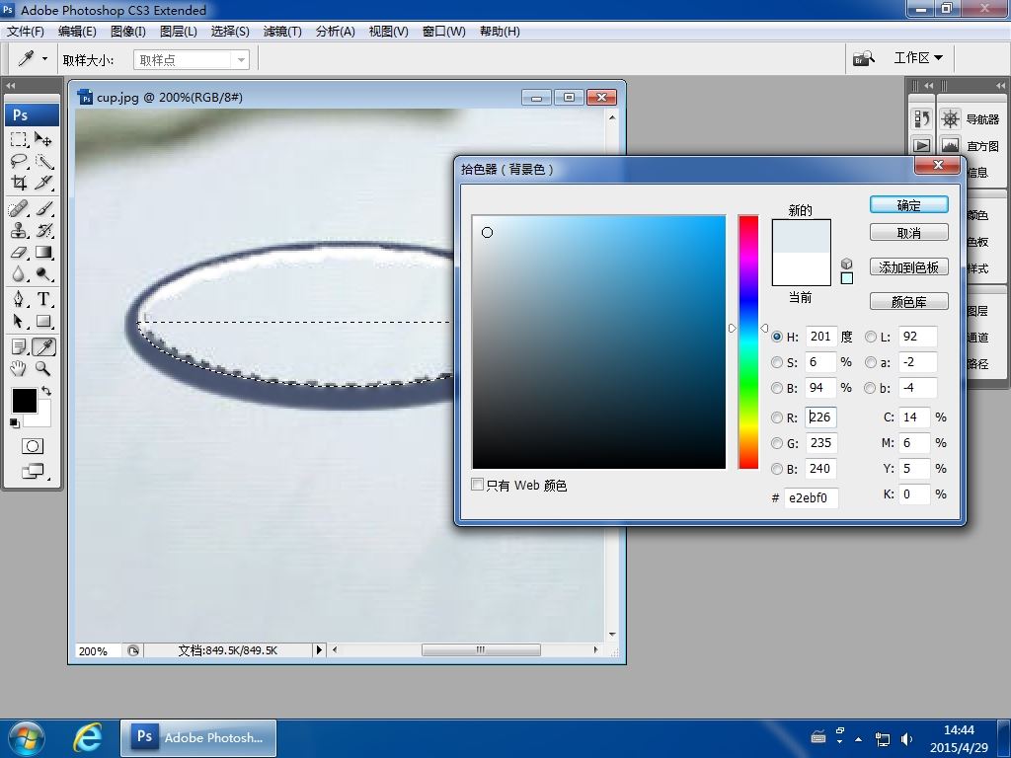
Task: Reset to default foreground and background colors
Action: click(x=15, y=422)
